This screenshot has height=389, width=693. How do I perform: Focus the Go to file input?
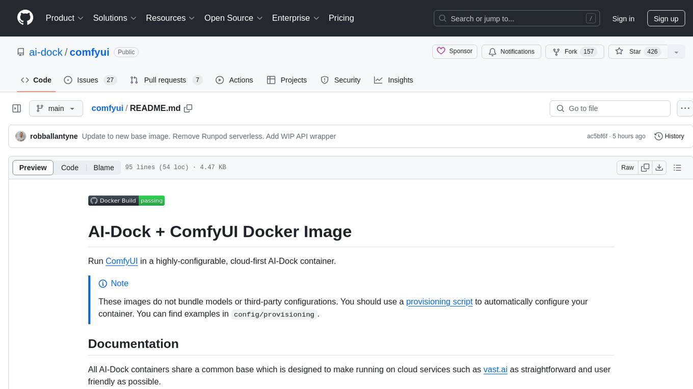pos(610,108)
